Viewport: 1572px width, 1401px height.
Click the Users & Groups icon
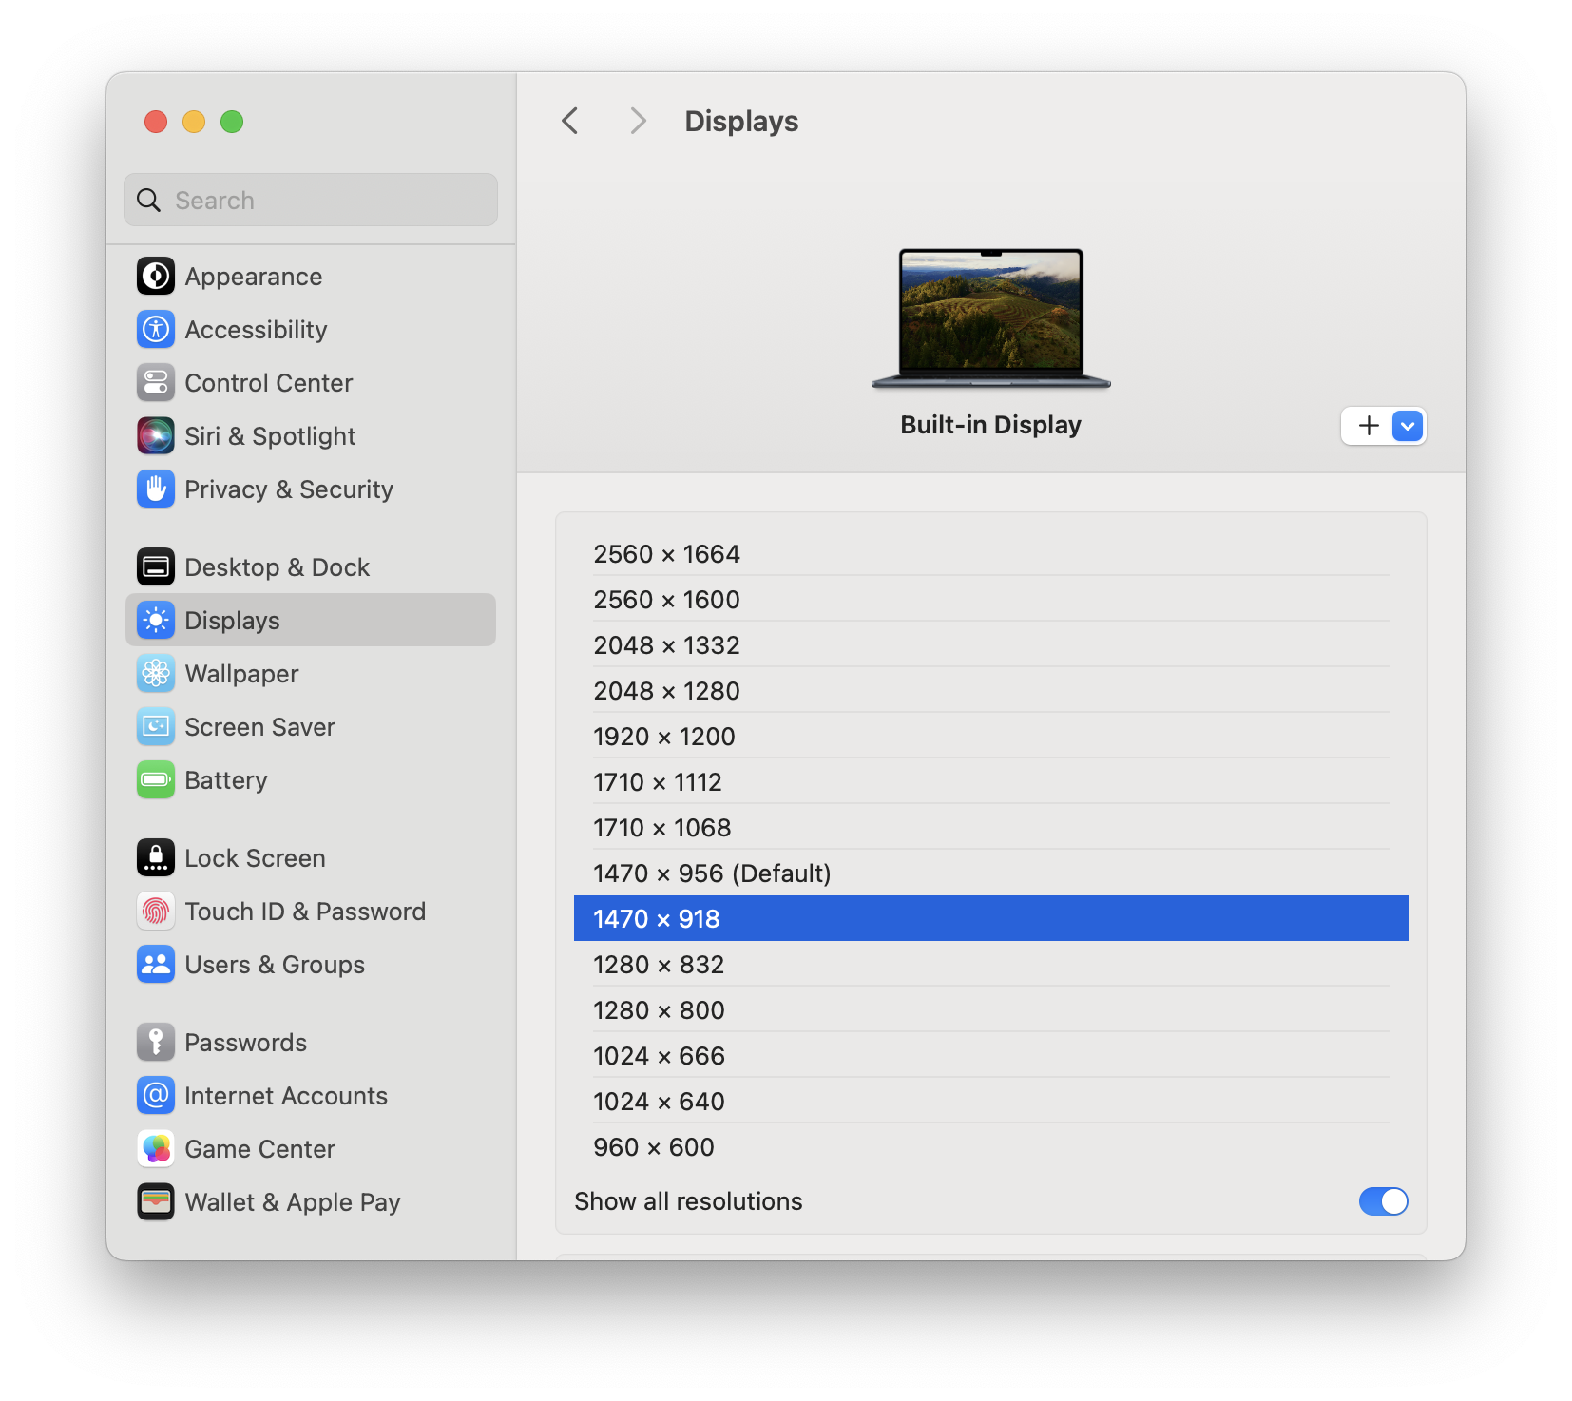(156, 965)
